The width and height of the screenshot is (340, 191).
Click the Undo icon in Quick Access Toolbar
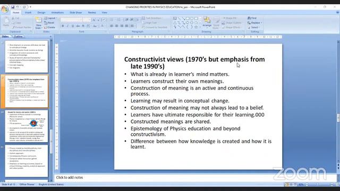18,7
